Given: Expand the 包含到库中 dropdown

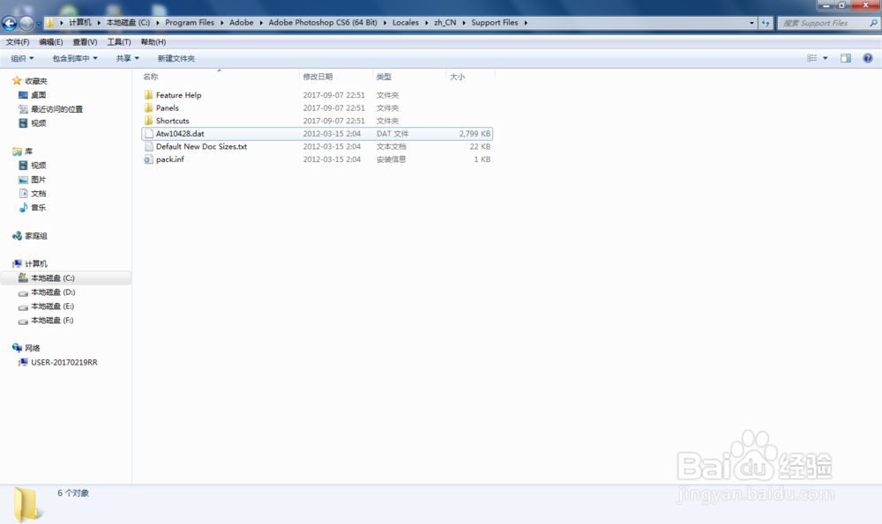Looking at the screenshot, I should pyautogui.click(x=75, y=58).
